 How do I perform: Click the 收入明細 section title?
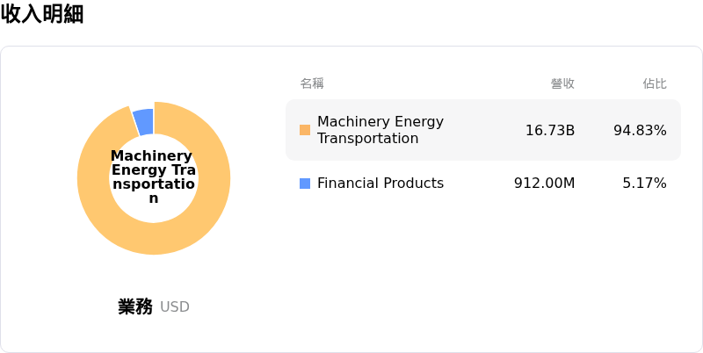pos(42,14)
